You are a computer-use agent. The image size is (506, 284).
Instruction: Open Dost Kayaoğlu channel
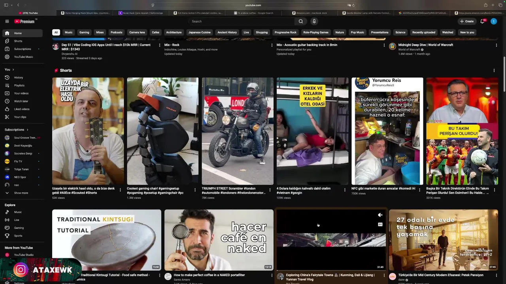coord(23,146)
